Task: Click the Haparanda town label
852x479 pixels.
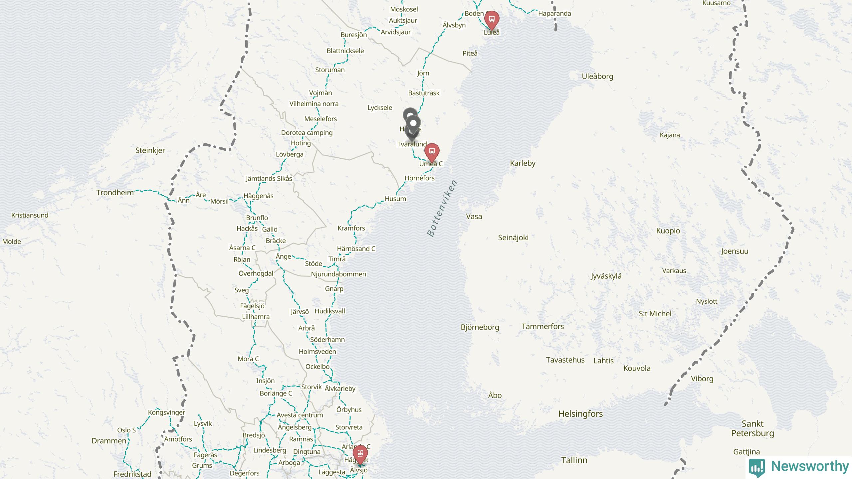Action: tap(554, 14)
